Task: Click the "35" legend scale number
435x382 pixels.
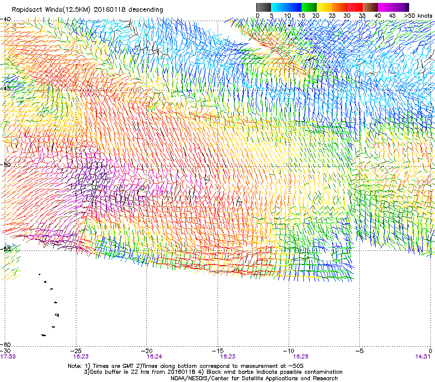Action: [x=362, y=16]
